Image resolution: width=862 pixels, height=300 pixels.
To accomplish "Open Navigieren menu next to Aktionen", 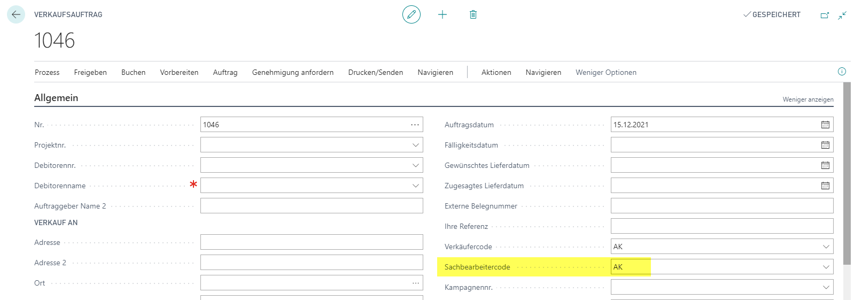I will coord(543,72).
